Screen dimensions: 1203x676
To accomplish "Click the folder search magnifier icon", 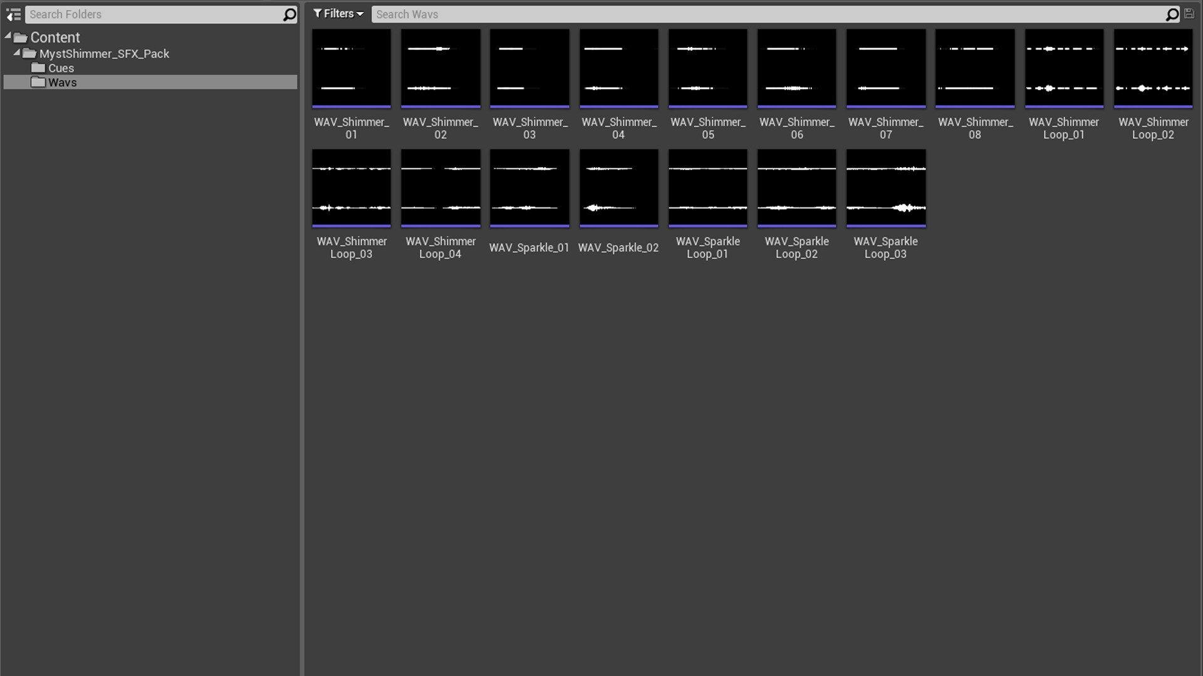I will pos(289,14).
